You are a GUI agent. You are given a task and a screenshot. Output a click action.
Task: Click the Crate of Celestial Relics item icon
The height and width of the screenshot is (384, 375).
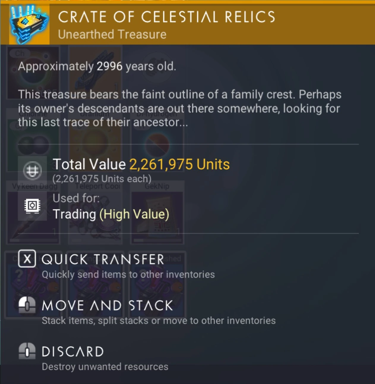point(29,26)
